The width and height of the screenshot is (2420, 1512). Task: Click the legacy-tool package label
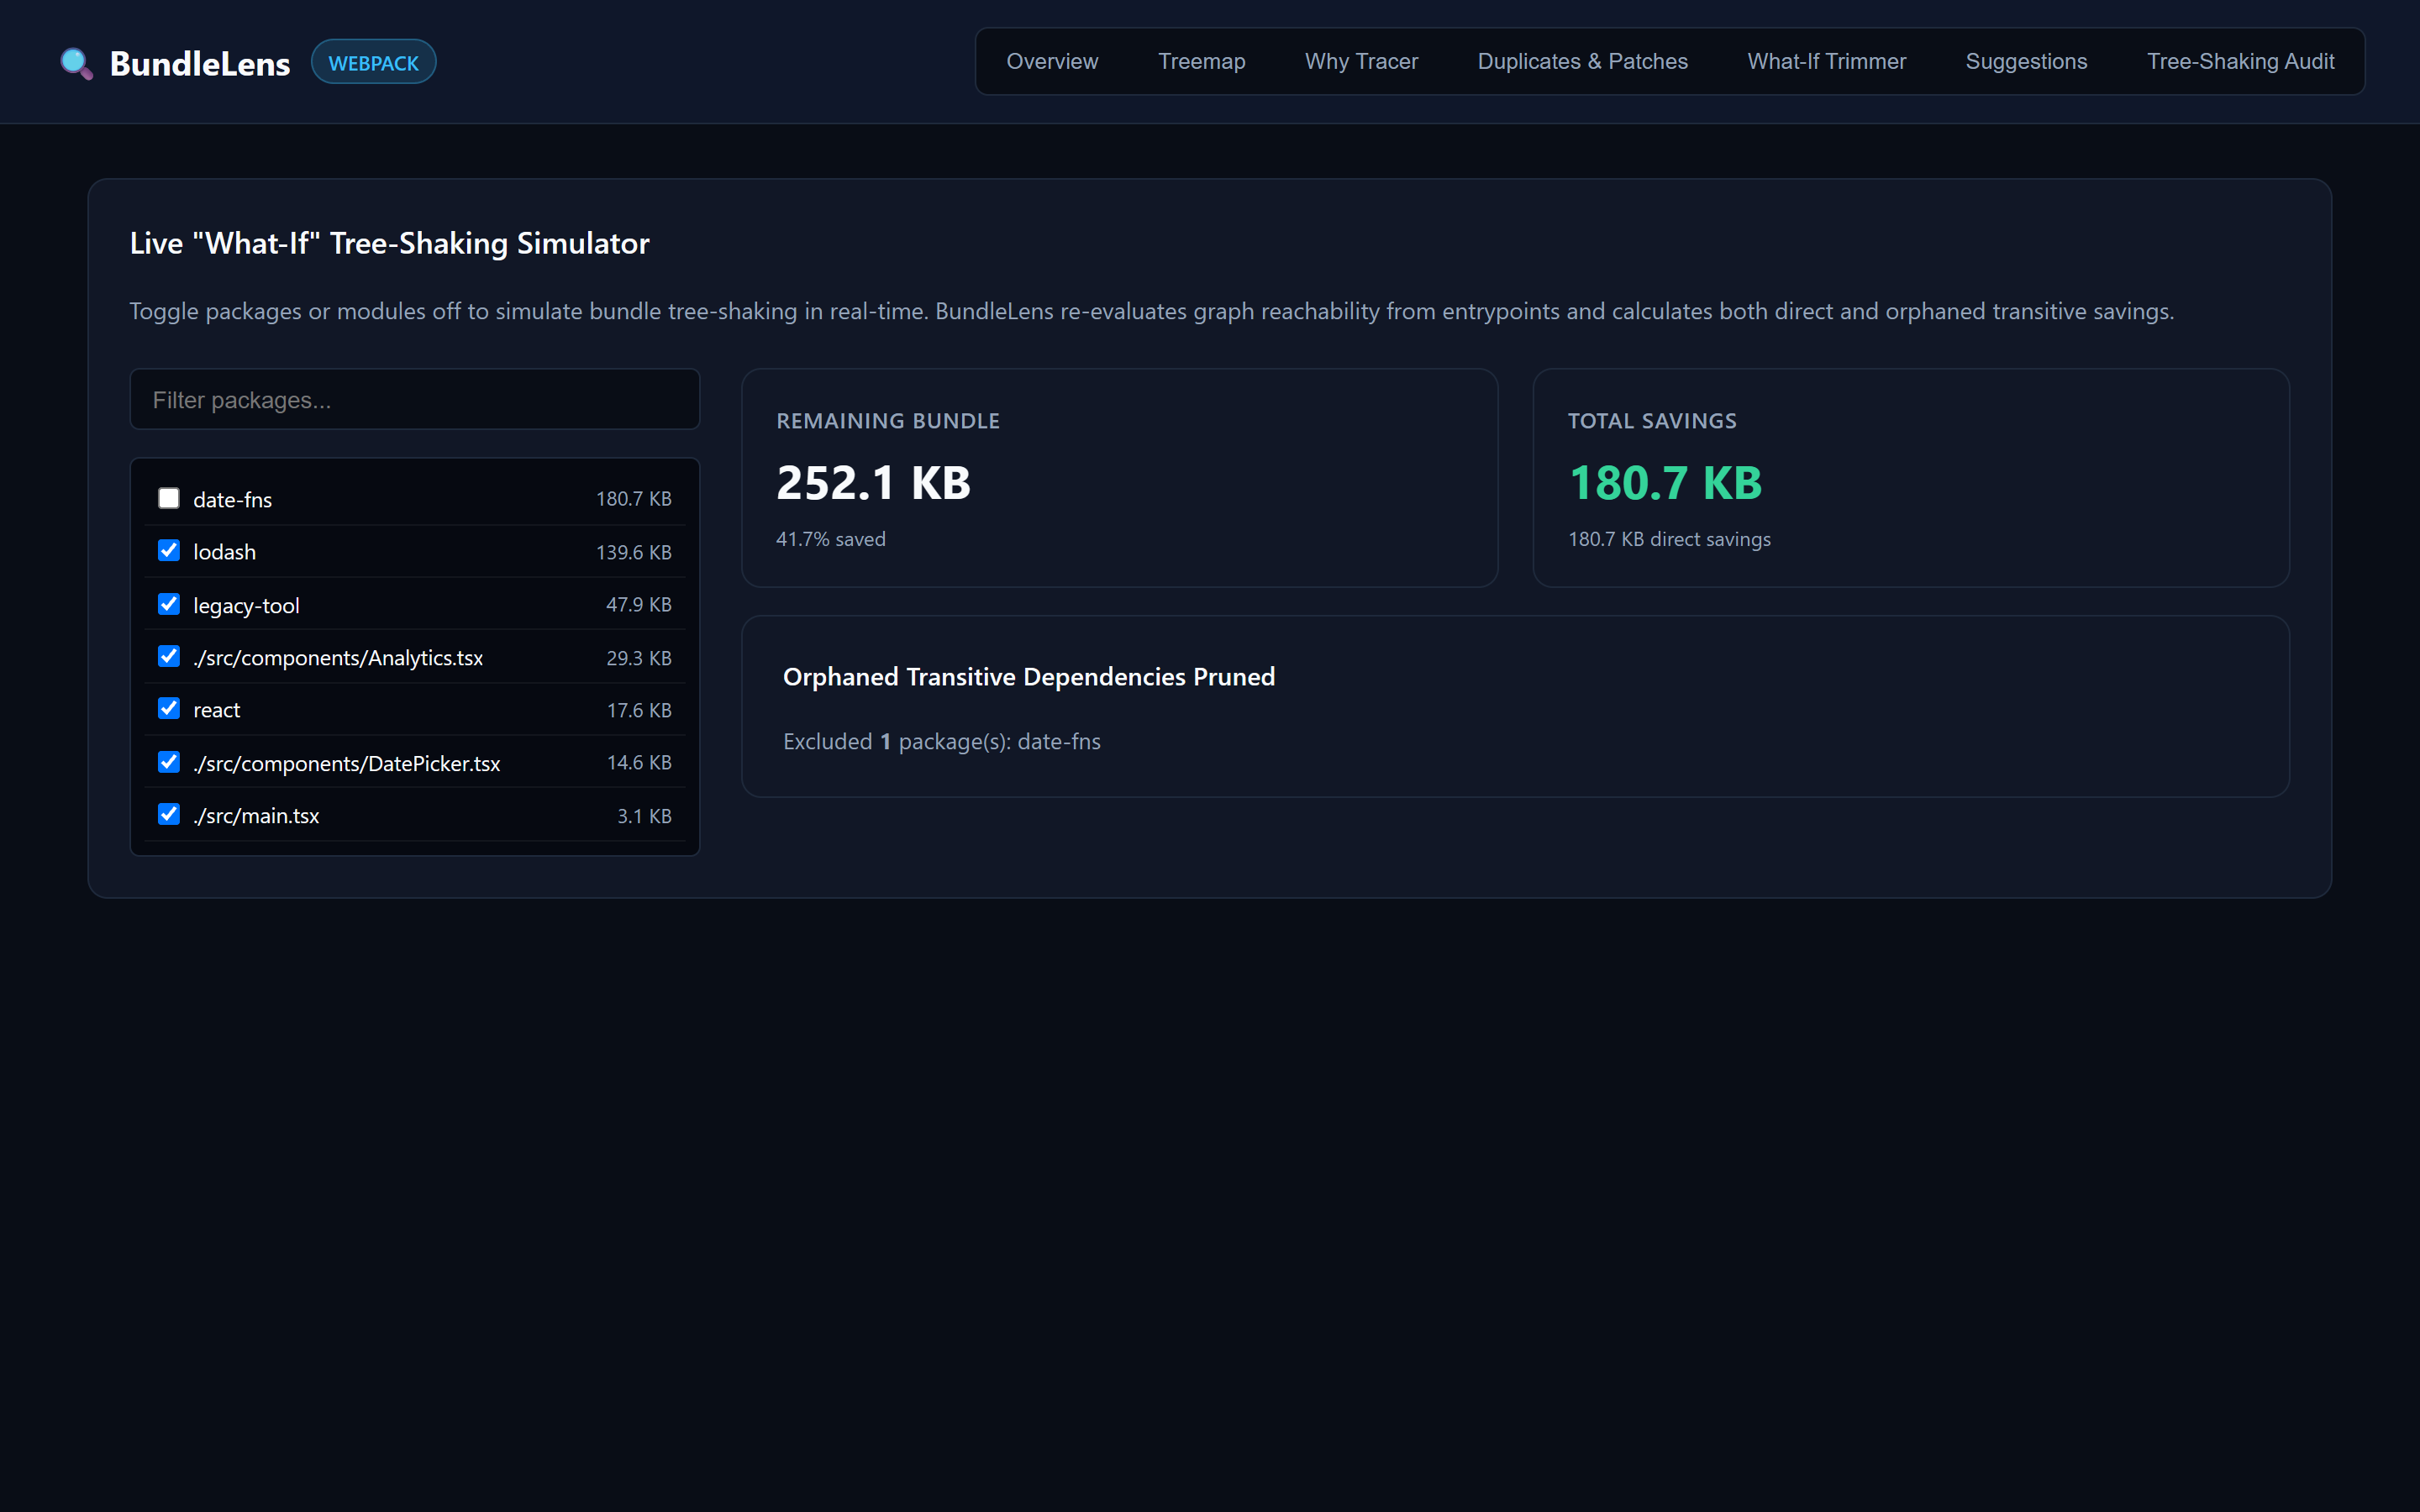[x=246, y=605]
